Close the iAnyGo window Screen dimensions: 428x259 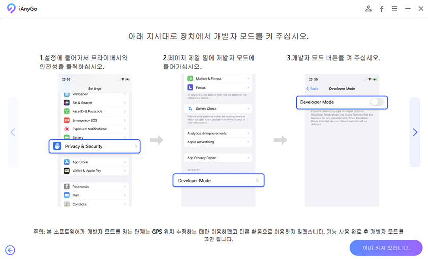point(421,9)
